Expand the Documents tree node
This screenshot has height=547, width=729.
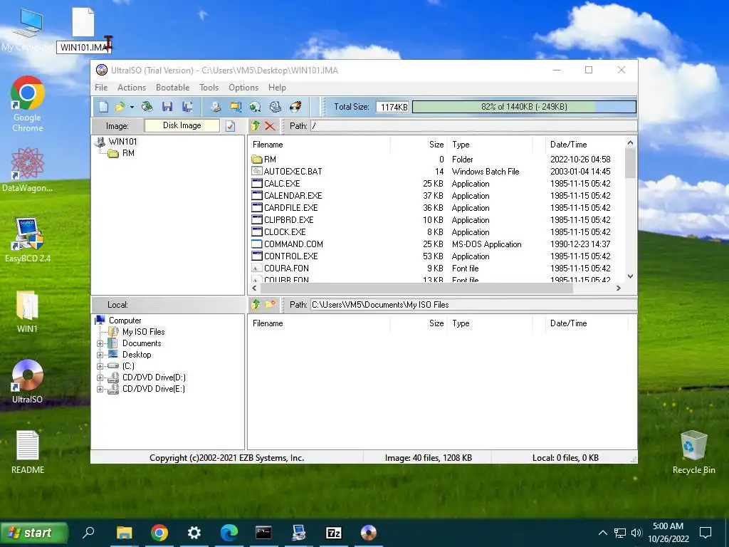click(x=100, y=344)
